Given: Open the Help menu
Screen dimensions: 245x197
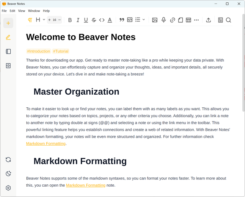Looking at the screenshot, I should click(x=46, y=11).
